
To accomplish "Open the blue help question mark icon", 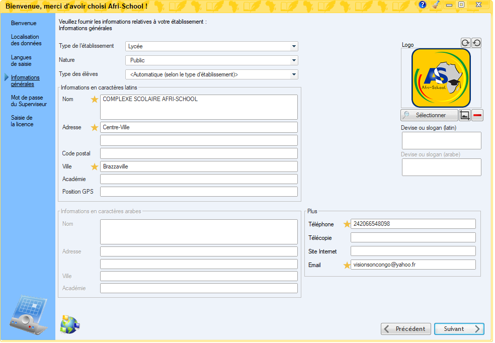I will tap(423, 5).
